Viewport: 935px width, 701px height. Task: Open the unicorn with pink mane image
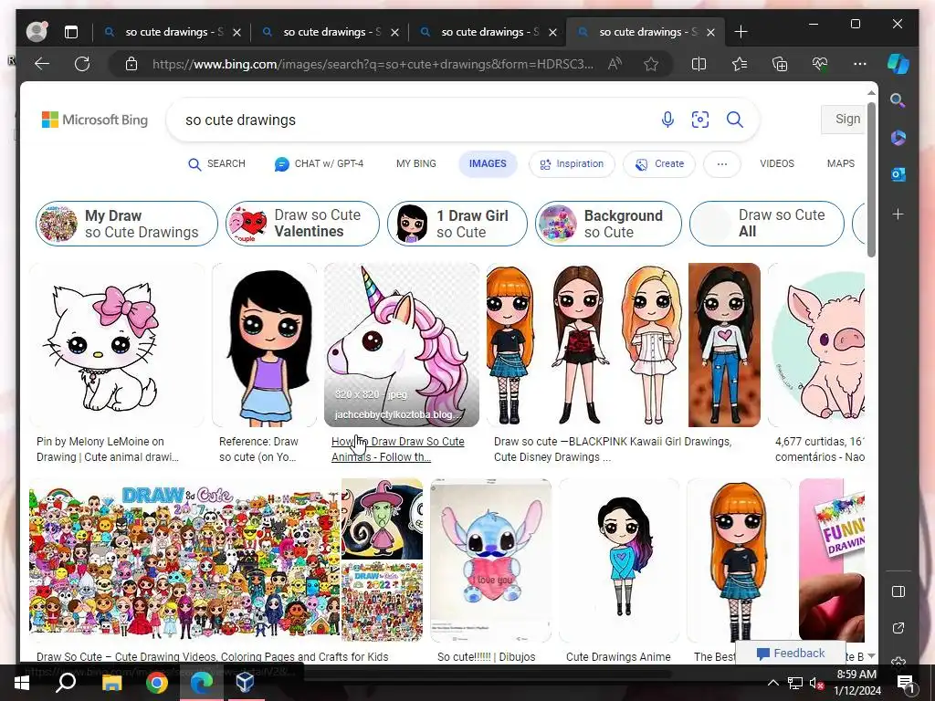coord(402,345)
